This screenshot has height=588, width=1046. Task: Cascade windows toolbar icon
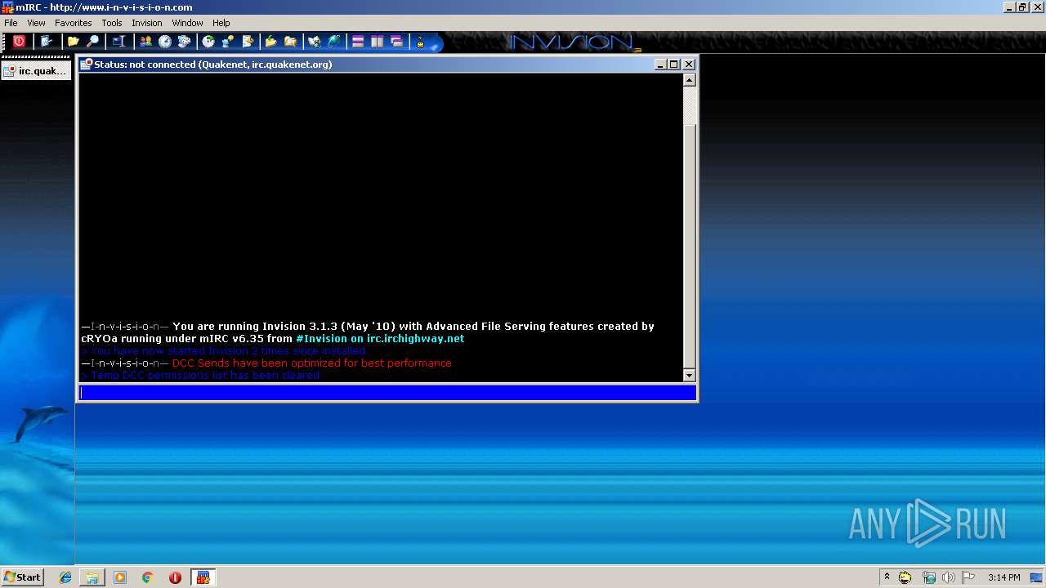[397, 42]
